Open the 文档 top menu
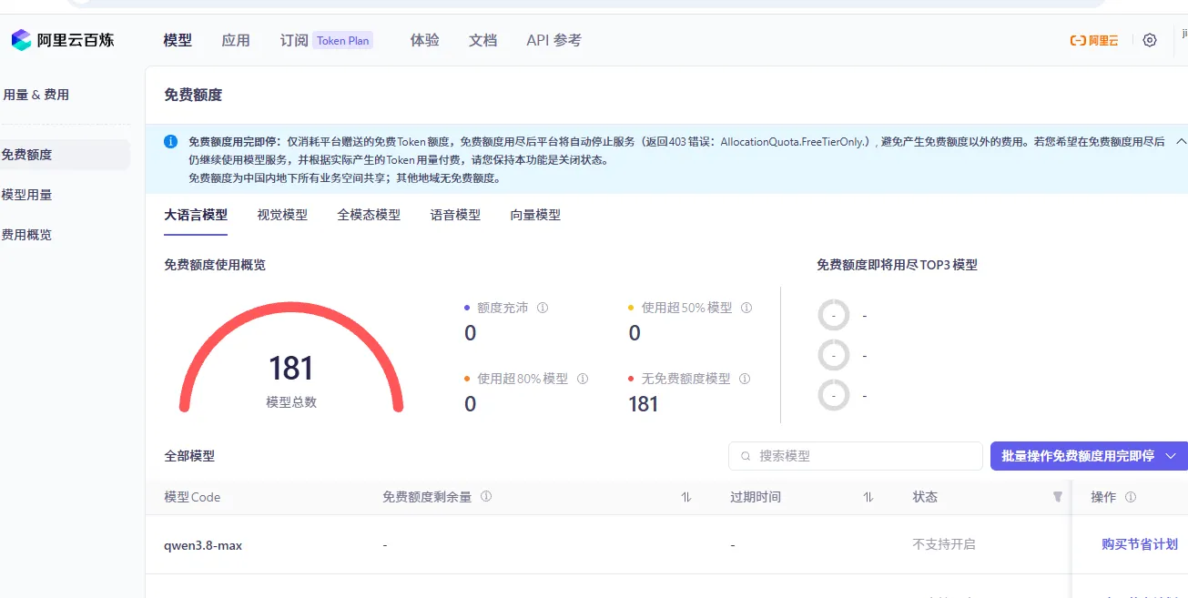1188x598 pixels. (x=483, y=40)
